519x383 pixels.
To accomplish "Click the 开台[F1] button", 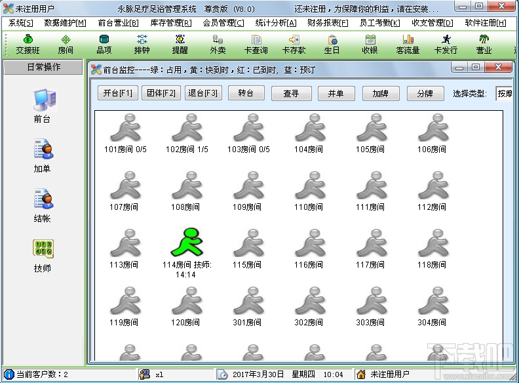I will 117,93.
